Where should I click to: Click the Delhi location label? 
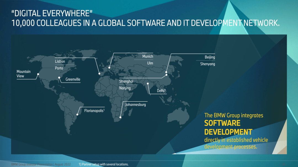(161, 91)
